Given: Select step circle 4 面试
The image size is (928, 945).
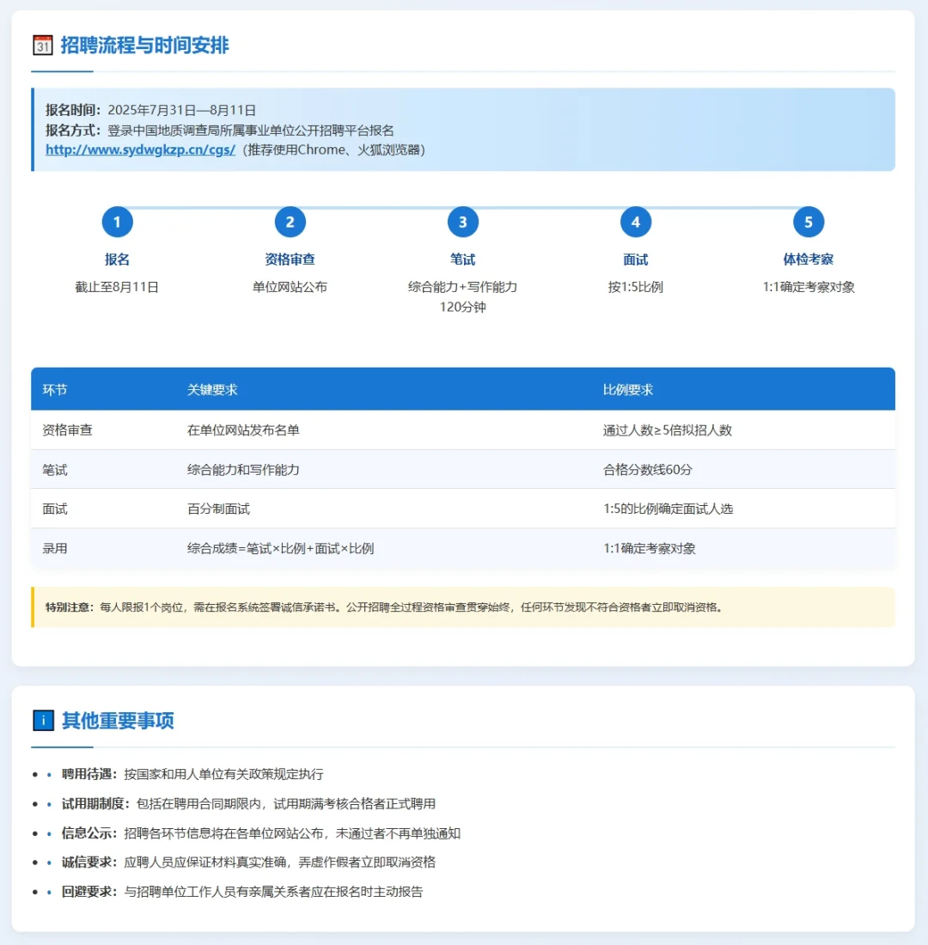Looking at the screenshot, I should (636, 222).
